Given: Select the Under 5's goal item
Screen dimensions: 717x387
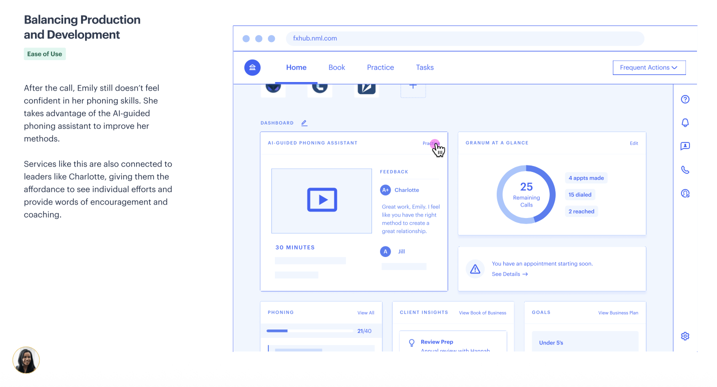Looking at the screenshot, I should coord(585,341).
